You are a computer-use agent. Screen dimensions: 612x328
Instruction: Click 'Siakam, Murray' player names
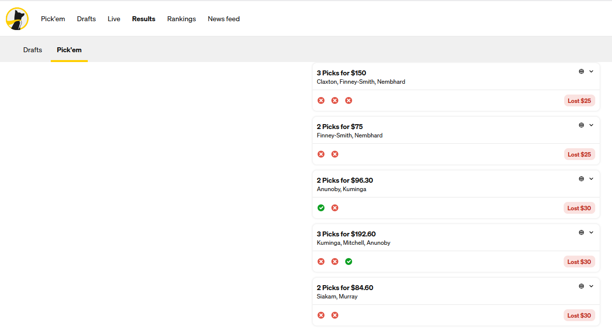click(337, 296)
